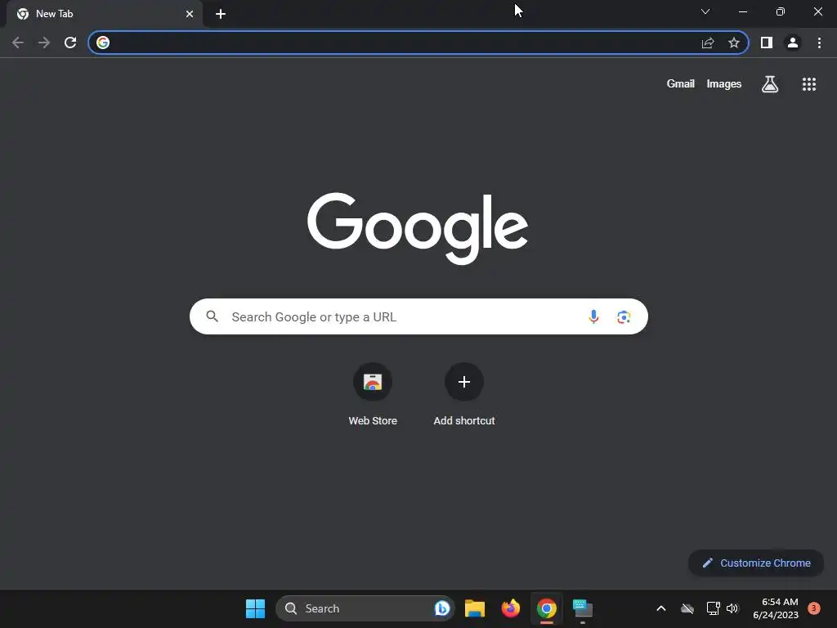Open volume speaker tray icon

click(732, 608)
